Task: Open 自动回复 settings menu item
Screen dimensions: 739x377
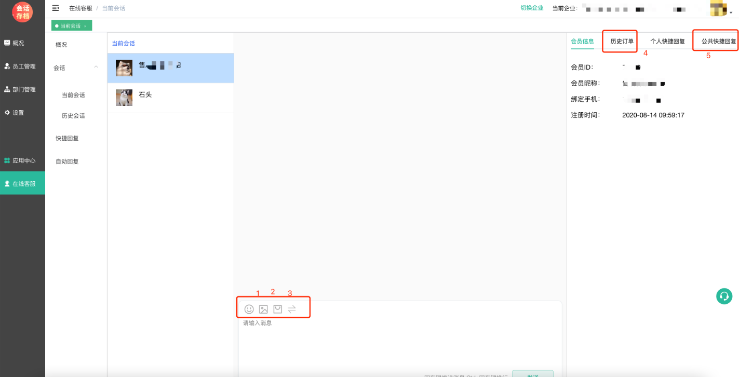Action: [67, 161]
